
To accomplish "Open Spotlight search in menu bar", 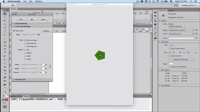I will (191, 1).
